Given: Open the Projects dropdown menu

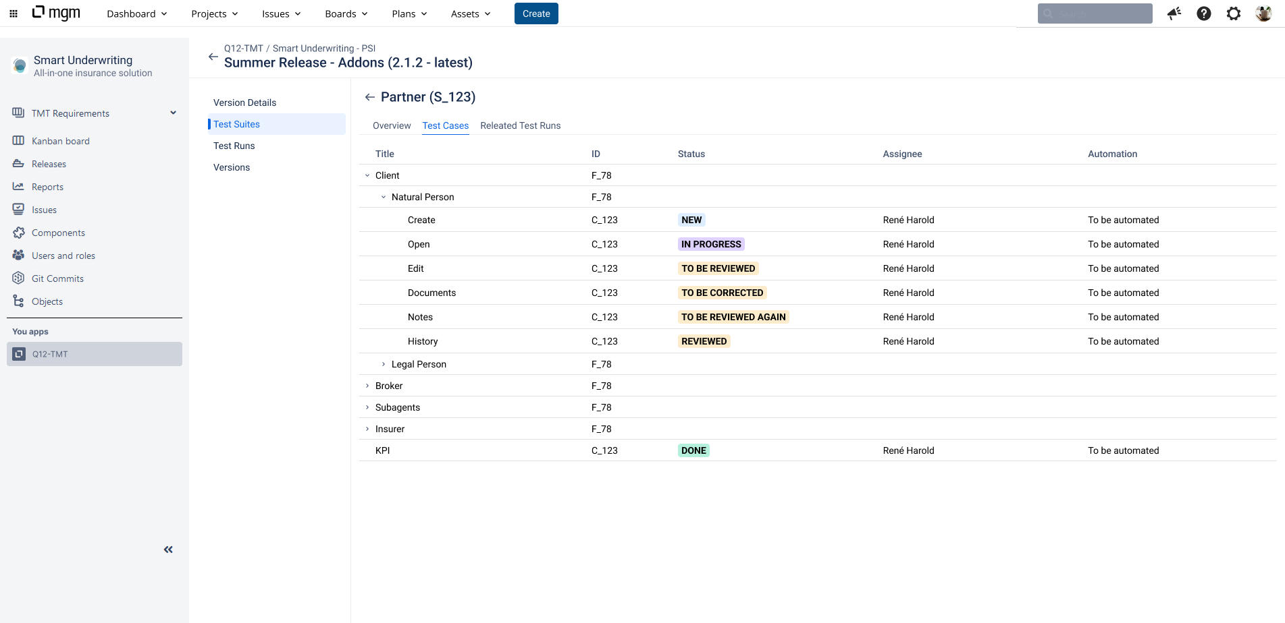Looking at the screenshot, I should click(214, 13).
